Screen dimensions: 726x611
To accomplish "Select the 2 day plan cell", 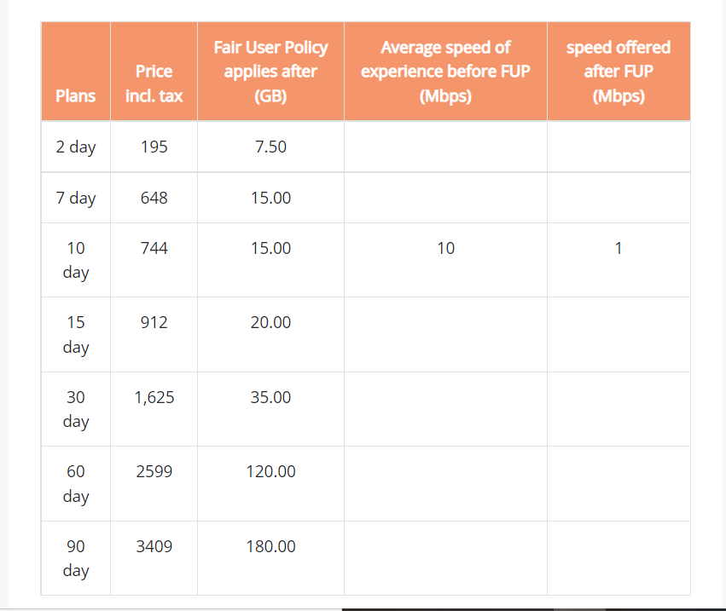I will 75,147.
